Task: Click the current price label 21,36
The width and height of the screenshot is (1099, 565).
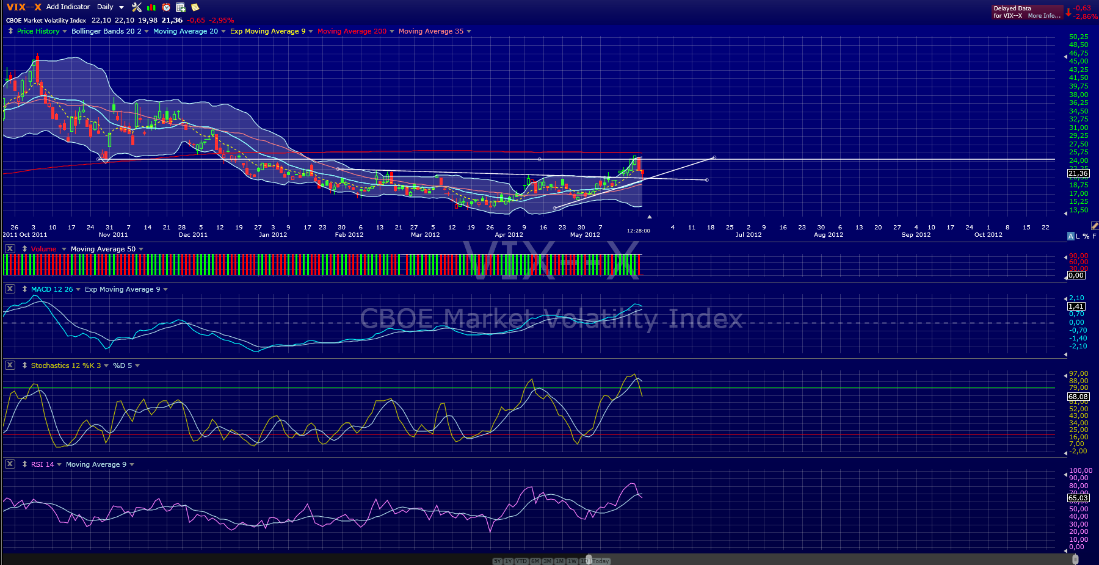Action: [x=1078, y=174]
